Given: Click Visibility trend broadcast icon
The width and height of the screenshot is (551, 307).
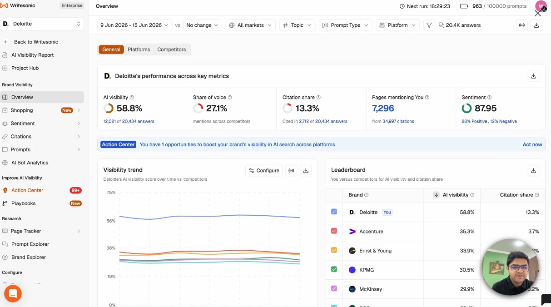Looking at the screenshot, I should (291, 171).
